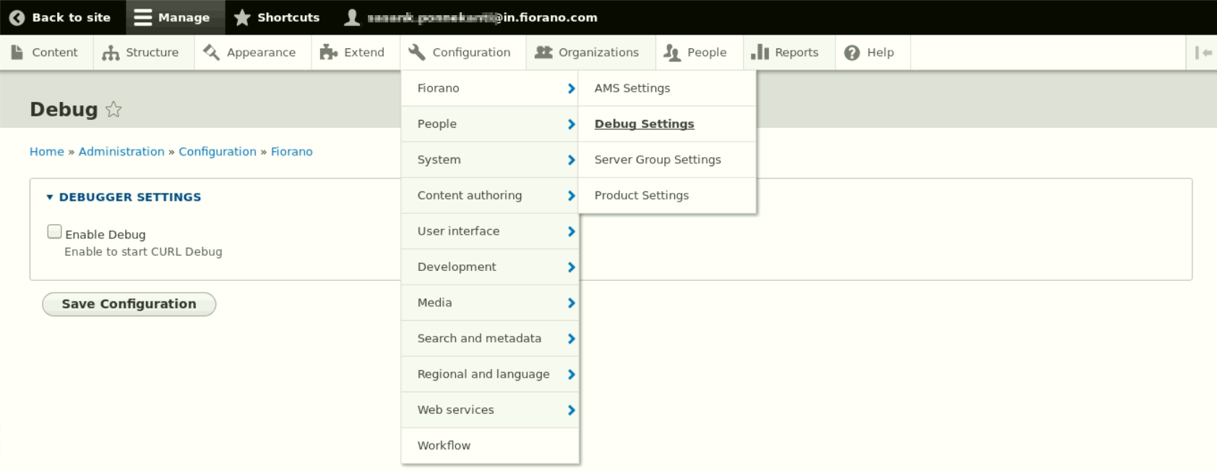The image size is (1217, 471).
Task: Open Extend via the puzzle icon
Action: pyautogui.click(x=329, y=53)
